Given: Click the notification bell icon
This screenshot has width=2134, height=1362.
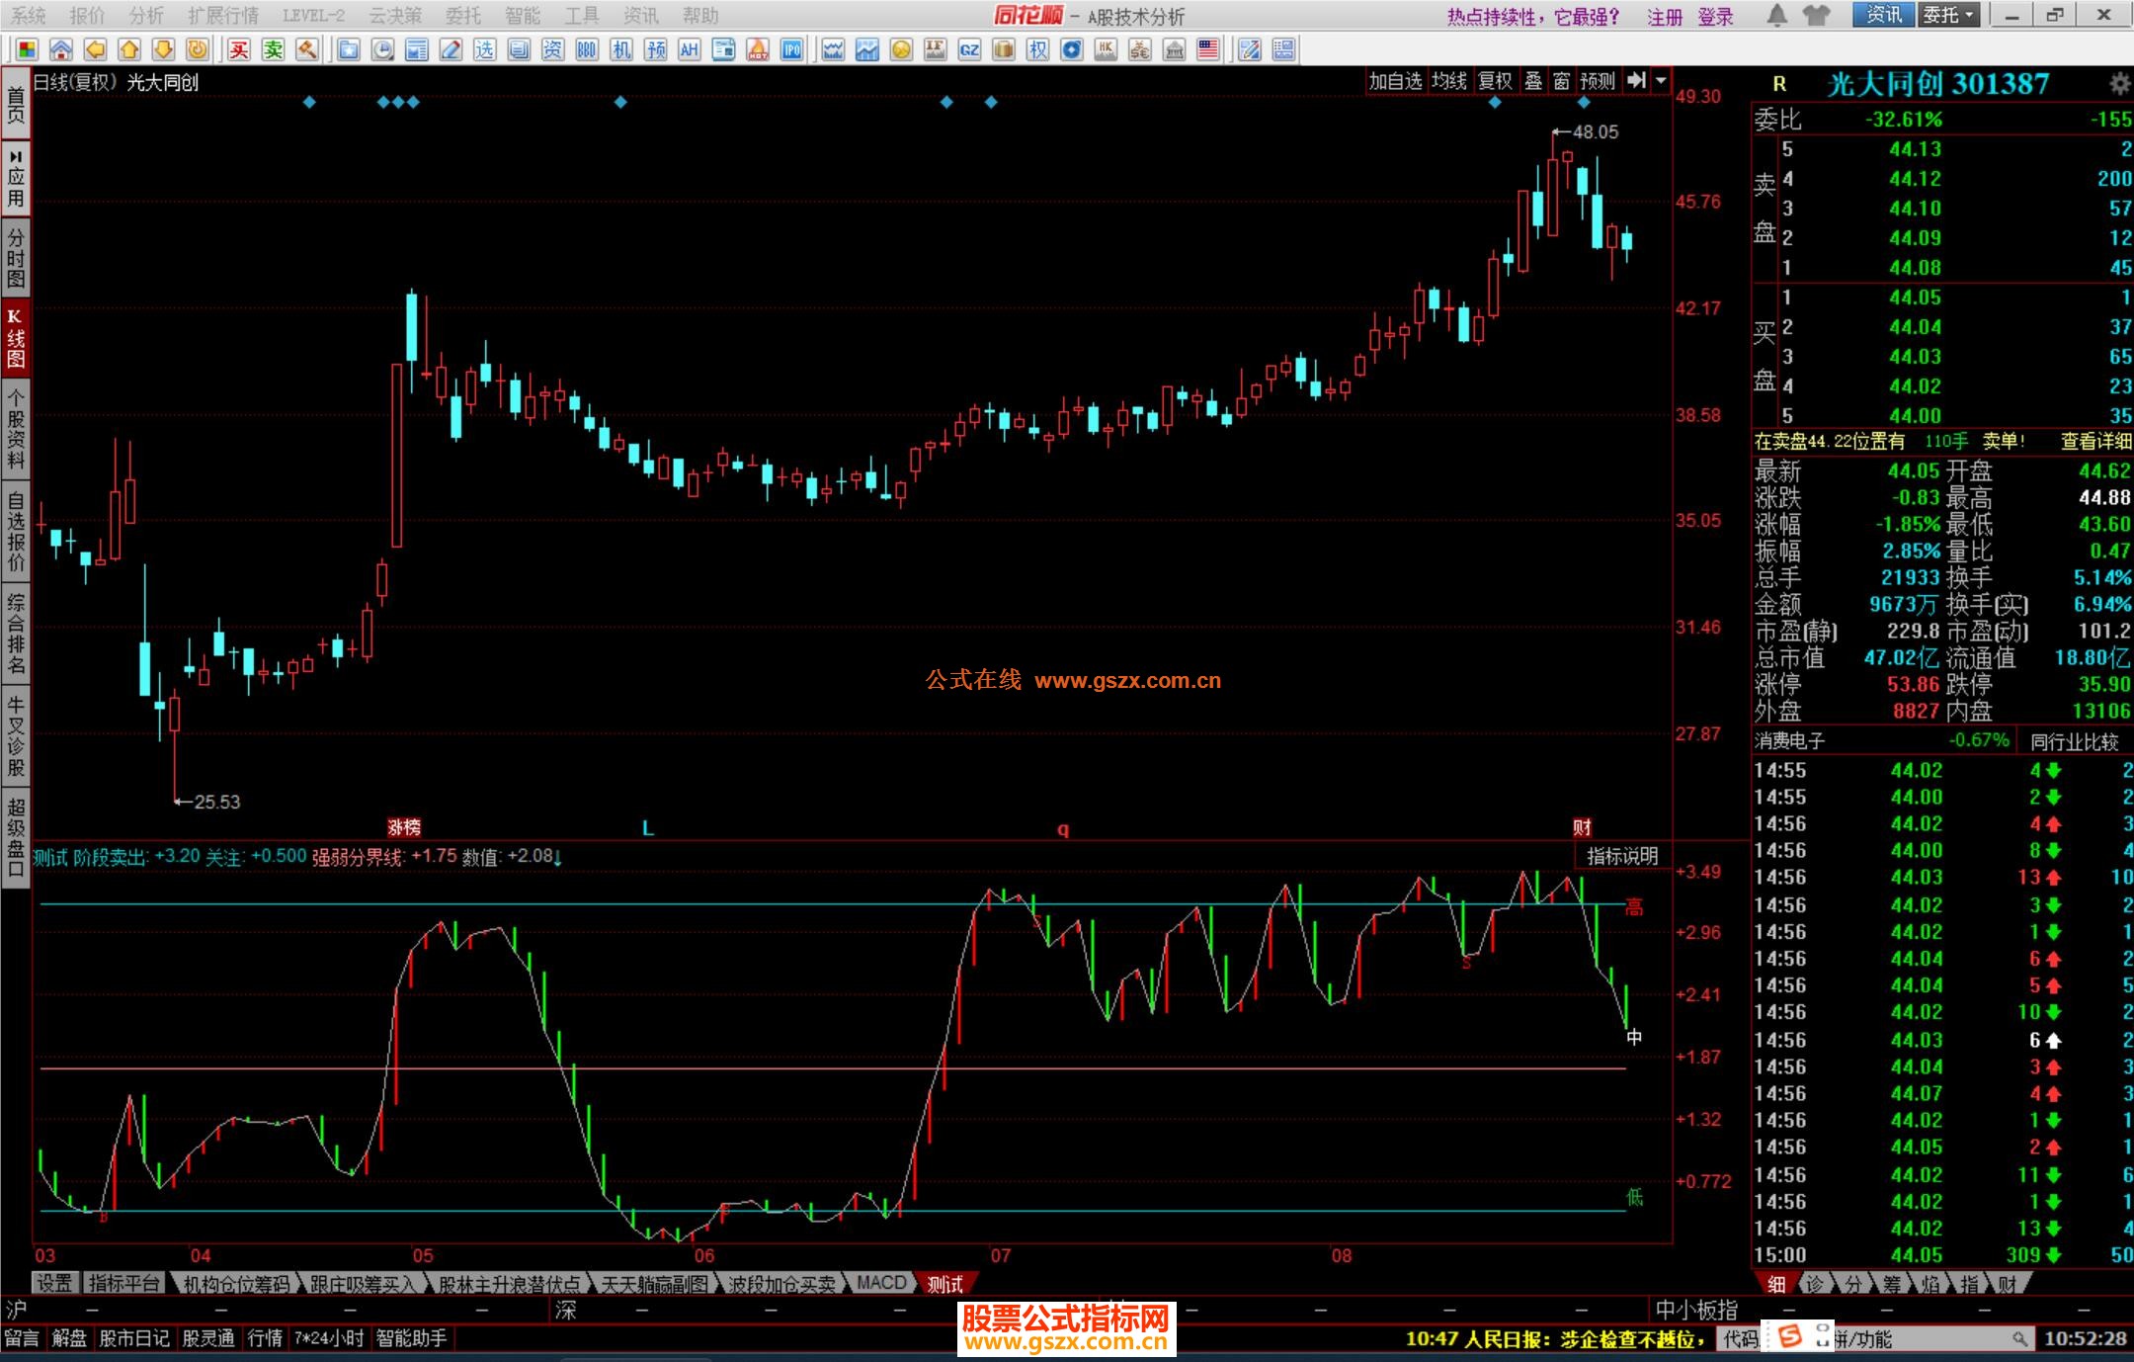Looking at the screenshot, I should pyautogui.click(x=1776, y=15).
